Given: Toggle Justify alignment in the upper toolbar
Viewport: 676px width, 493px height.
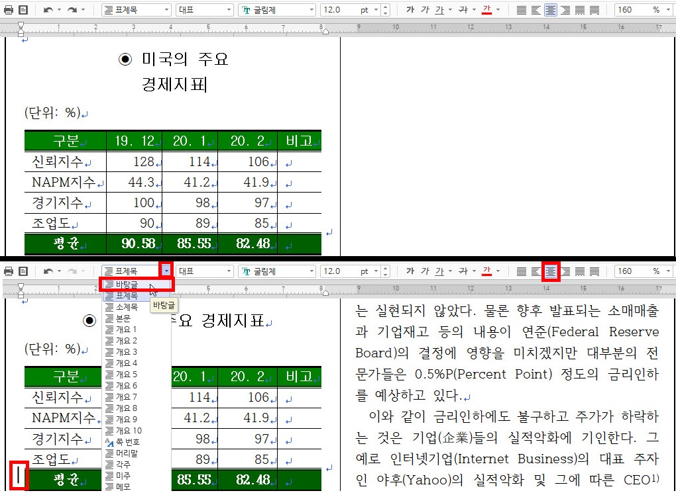Looking at the screenshot, I should click(522, 9).
